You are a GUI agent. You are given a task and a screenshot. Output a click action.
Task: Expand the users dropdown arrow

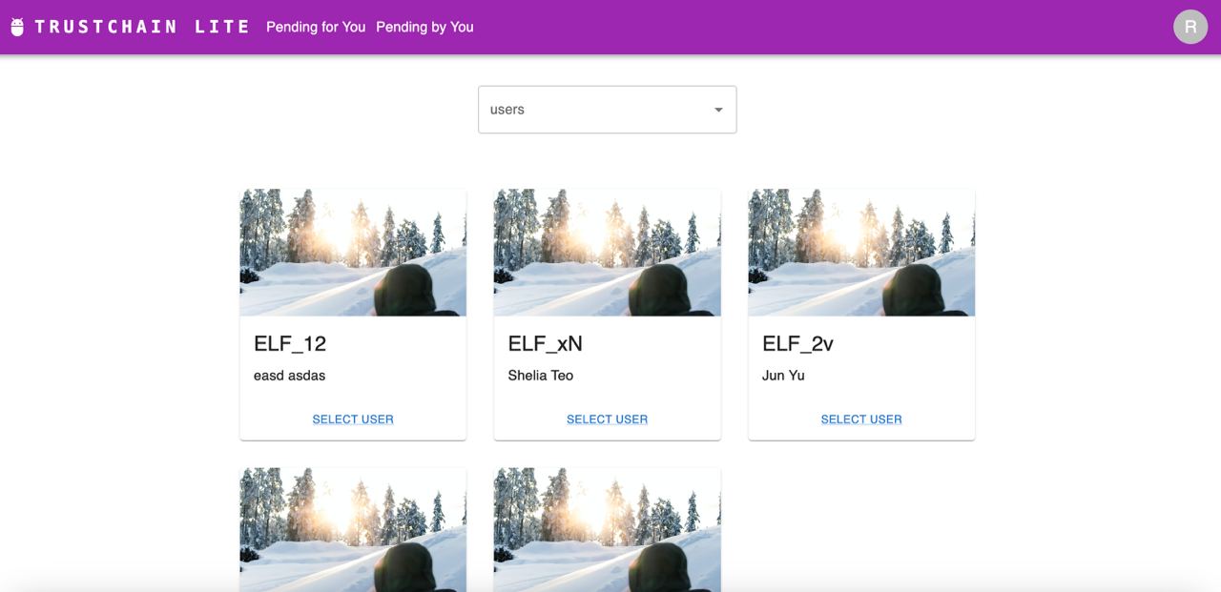pyautogui.click(x=718, y=110)
